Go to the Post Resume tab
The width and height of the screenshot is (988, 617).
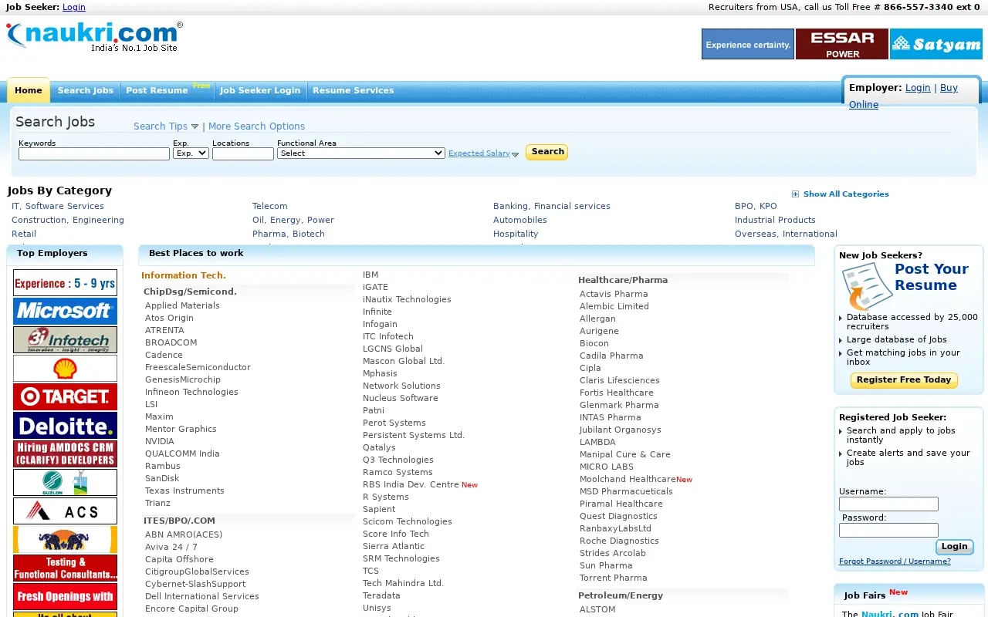(157, 90)
